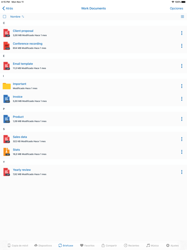Open more options for Email template
Screen dimensions: 187x250
point(181,66)
